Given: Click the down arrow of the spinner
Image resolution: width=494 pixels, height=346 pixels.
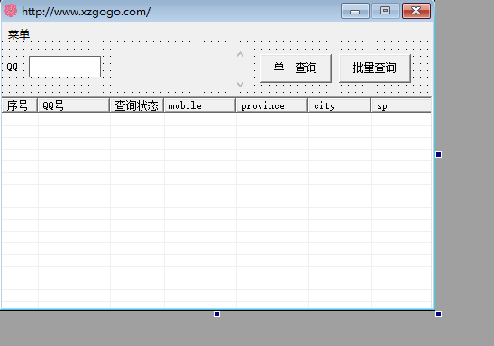Looking at the screenshot, I should pos(240,85).
